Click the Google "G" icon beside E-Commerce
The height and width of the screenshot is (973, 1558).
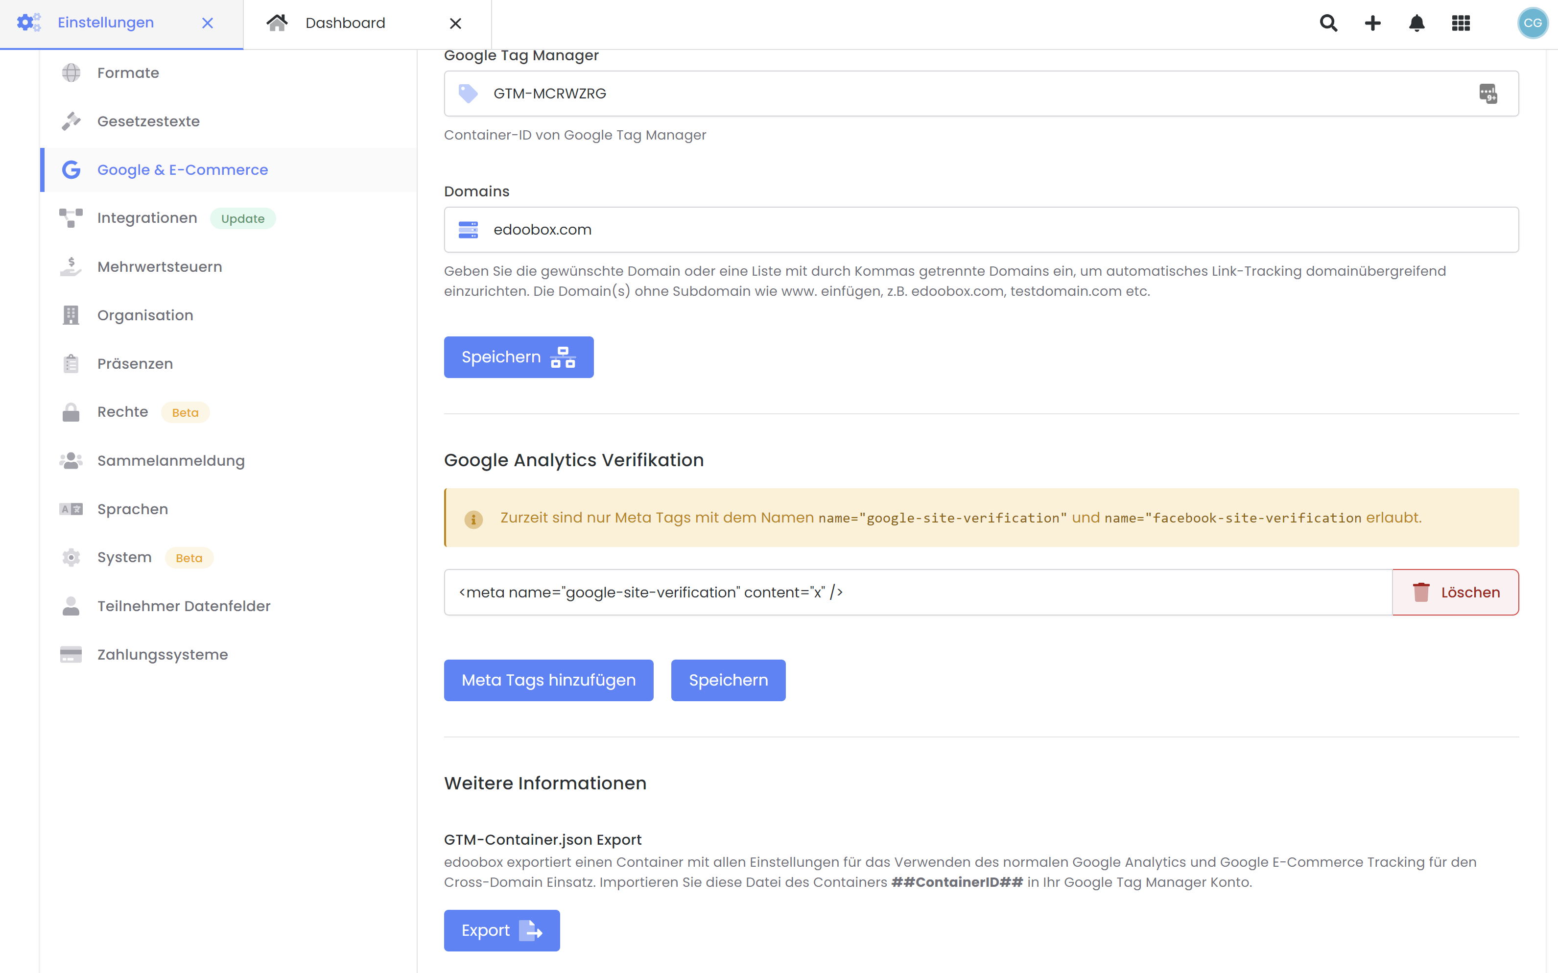tap(71, 169)
